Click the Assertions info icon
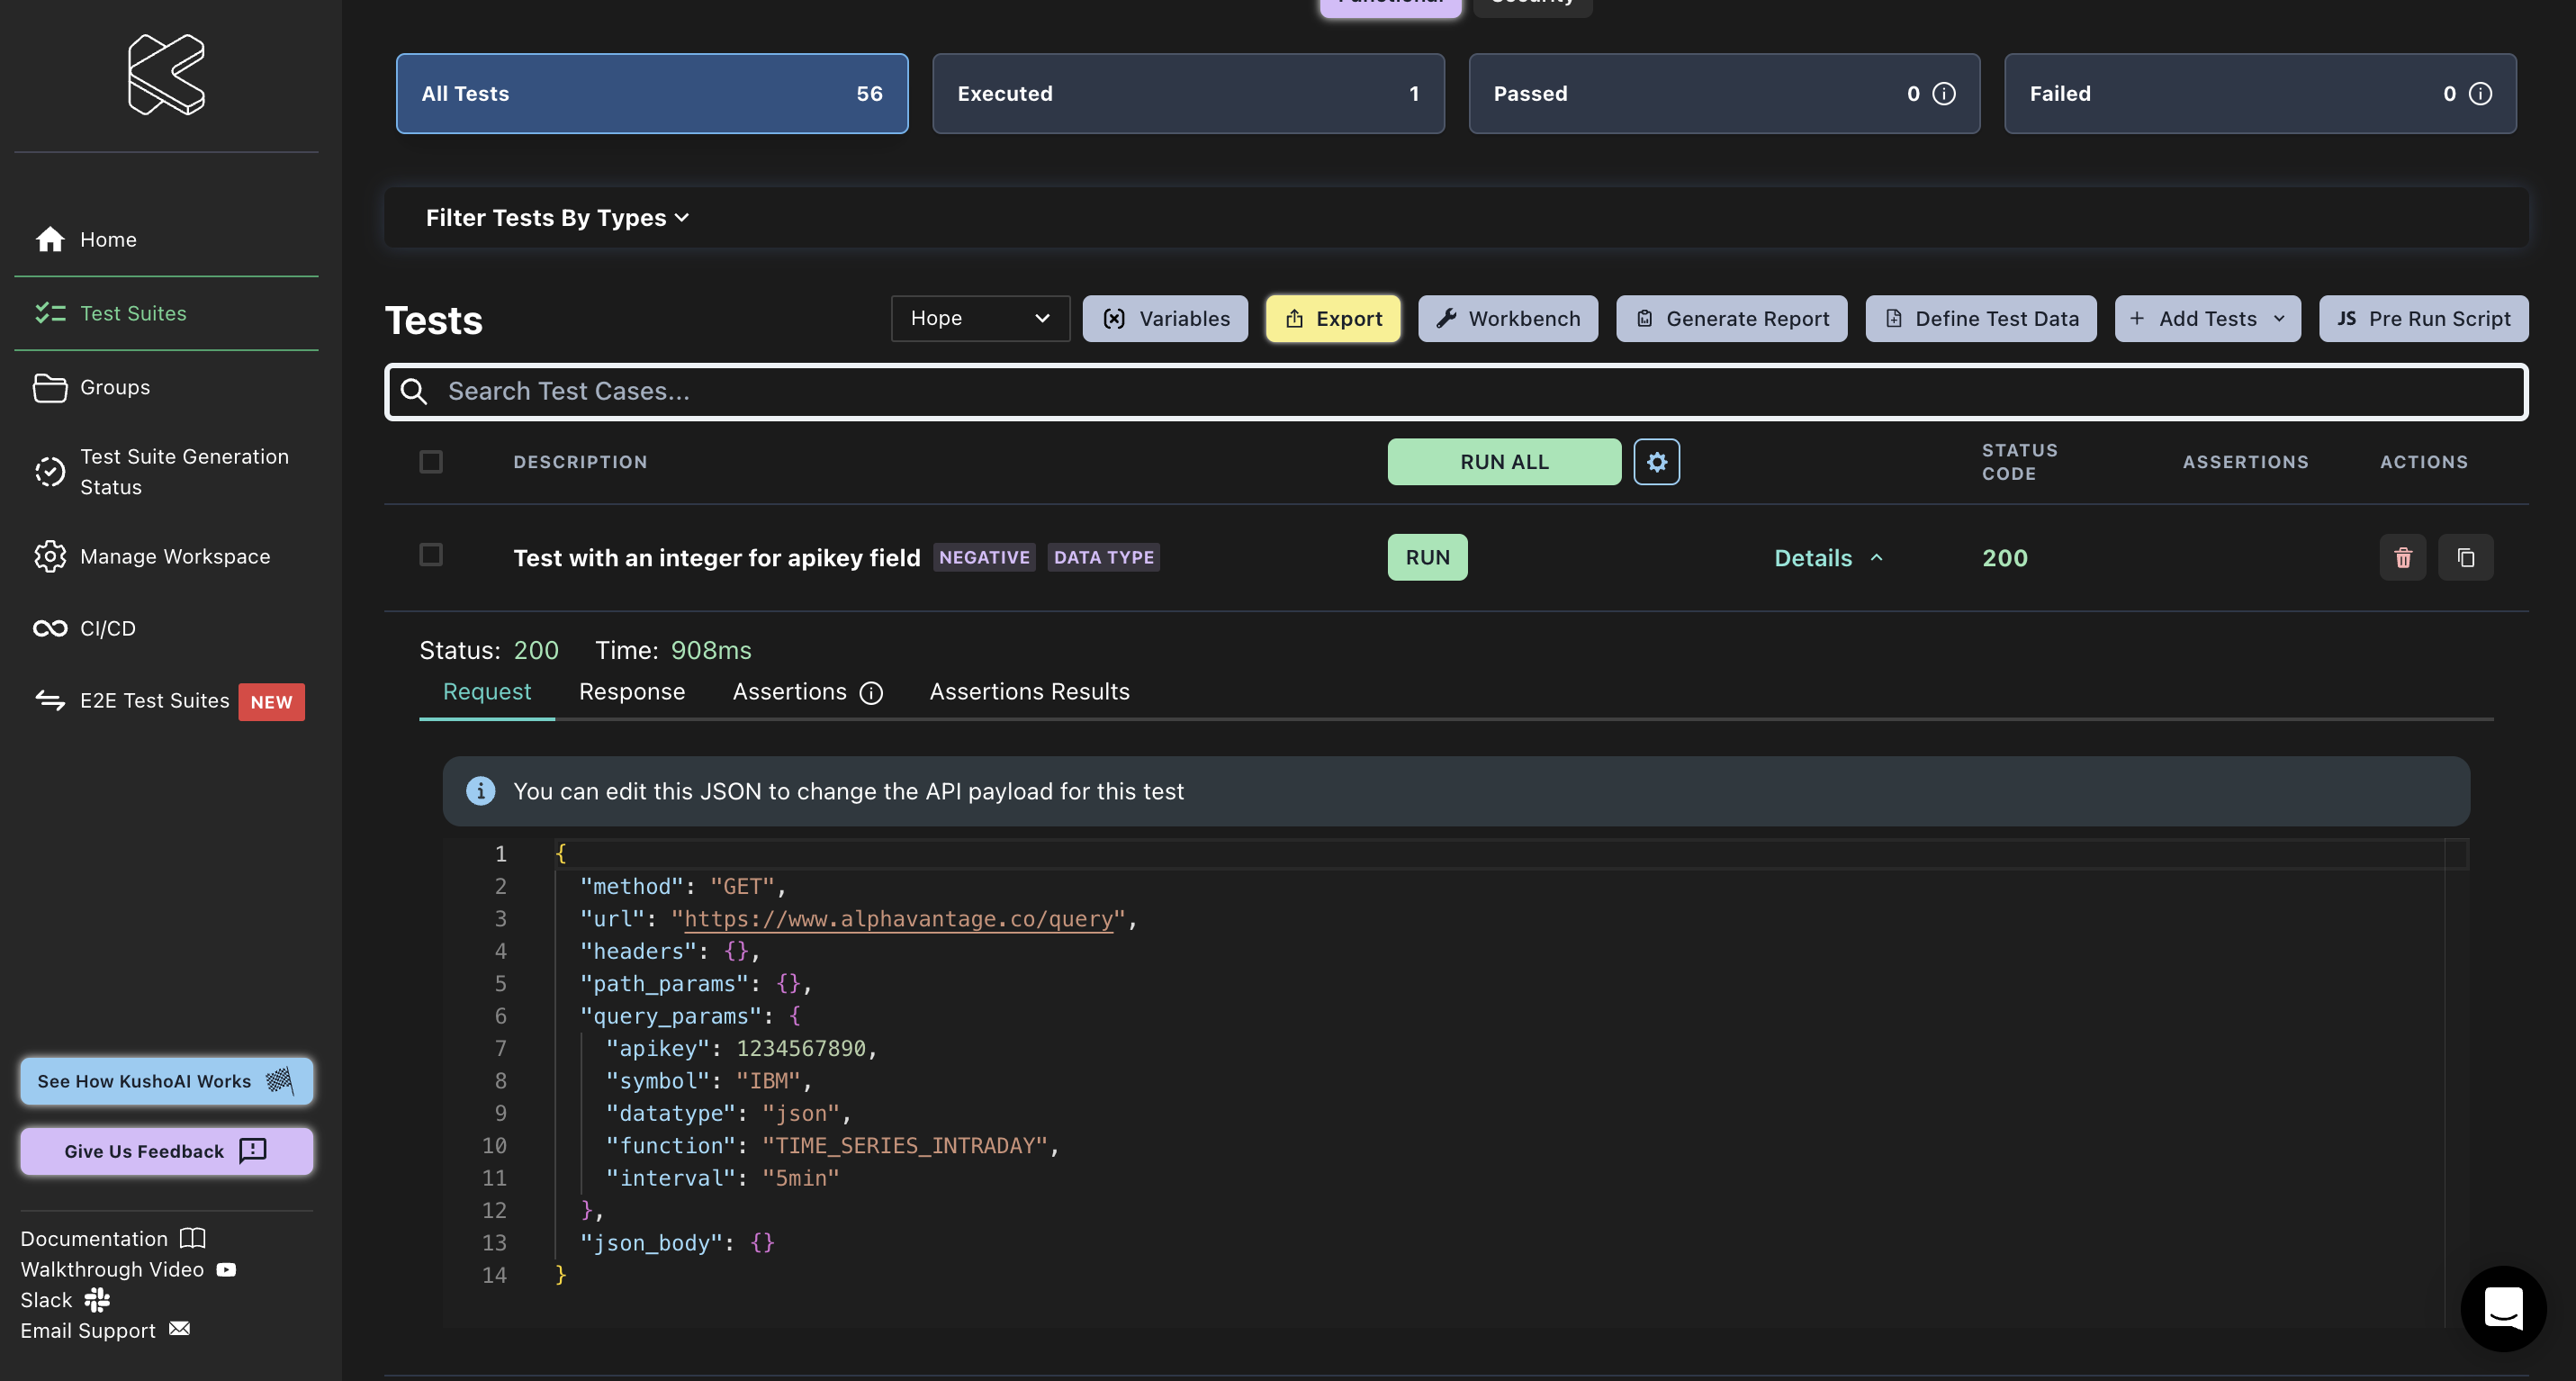Viewport: 2576px width, 1381px height. point(872,693)
